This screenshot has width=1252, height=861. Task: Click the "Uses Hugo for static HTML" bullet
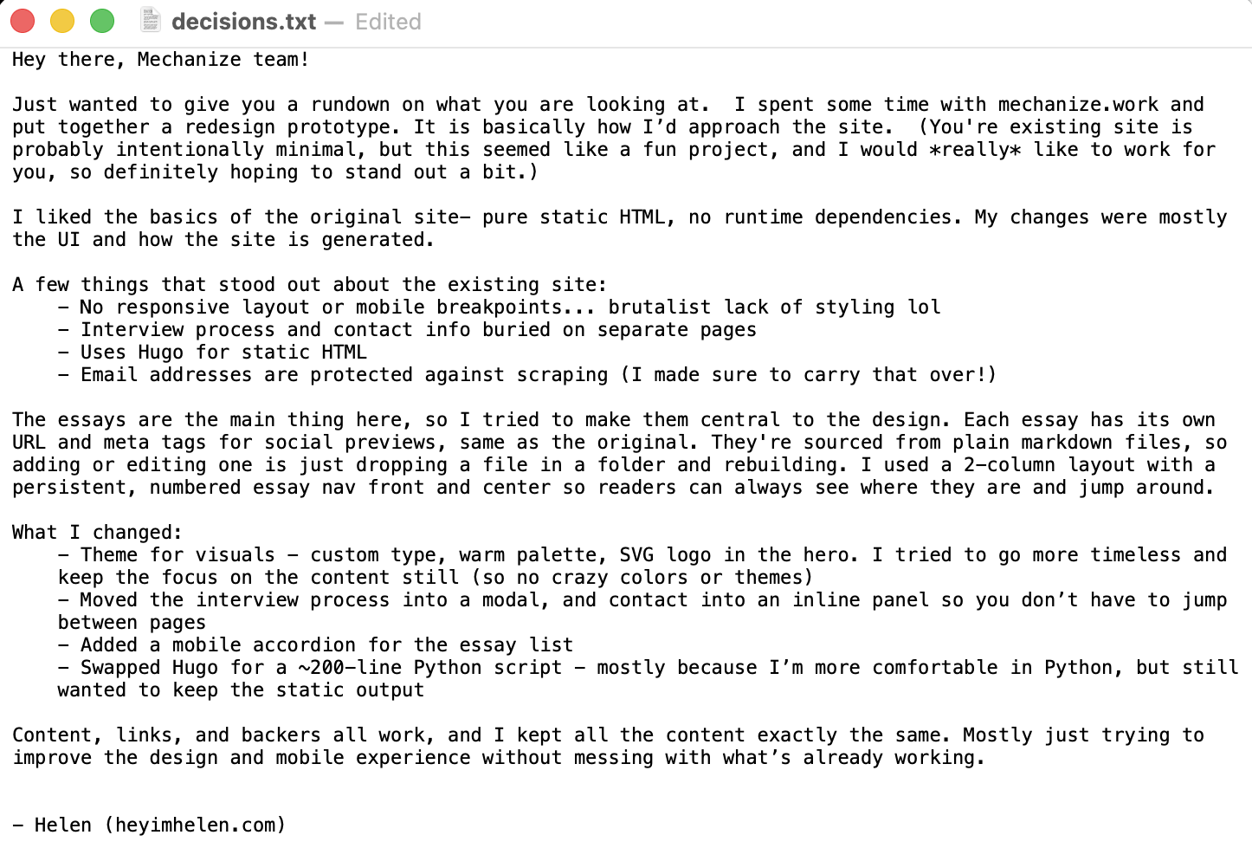(x=223, y=353)
